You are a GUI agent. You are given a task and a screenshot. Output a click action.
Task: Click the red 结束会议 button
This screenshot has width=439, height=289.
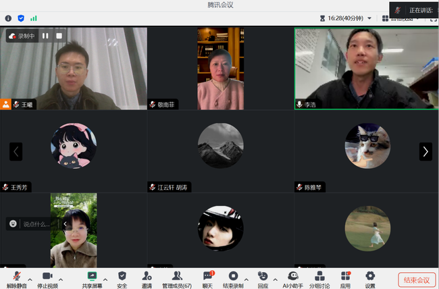point(416,280)
